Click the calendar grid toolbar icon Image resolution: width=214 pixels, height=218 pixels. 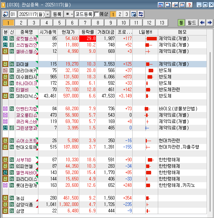(x=134, y=14)
